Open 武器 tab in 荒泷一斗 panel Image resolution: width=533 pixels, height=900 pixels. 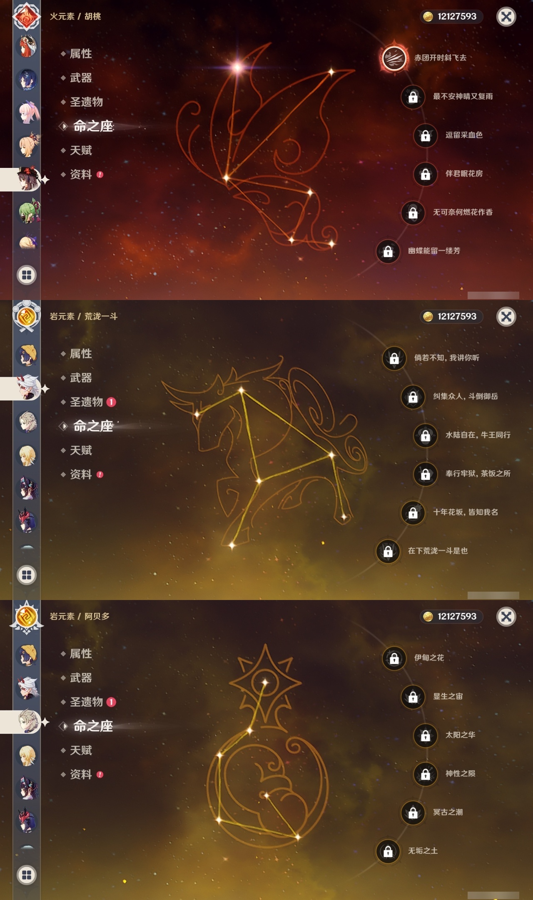point(81,378)
